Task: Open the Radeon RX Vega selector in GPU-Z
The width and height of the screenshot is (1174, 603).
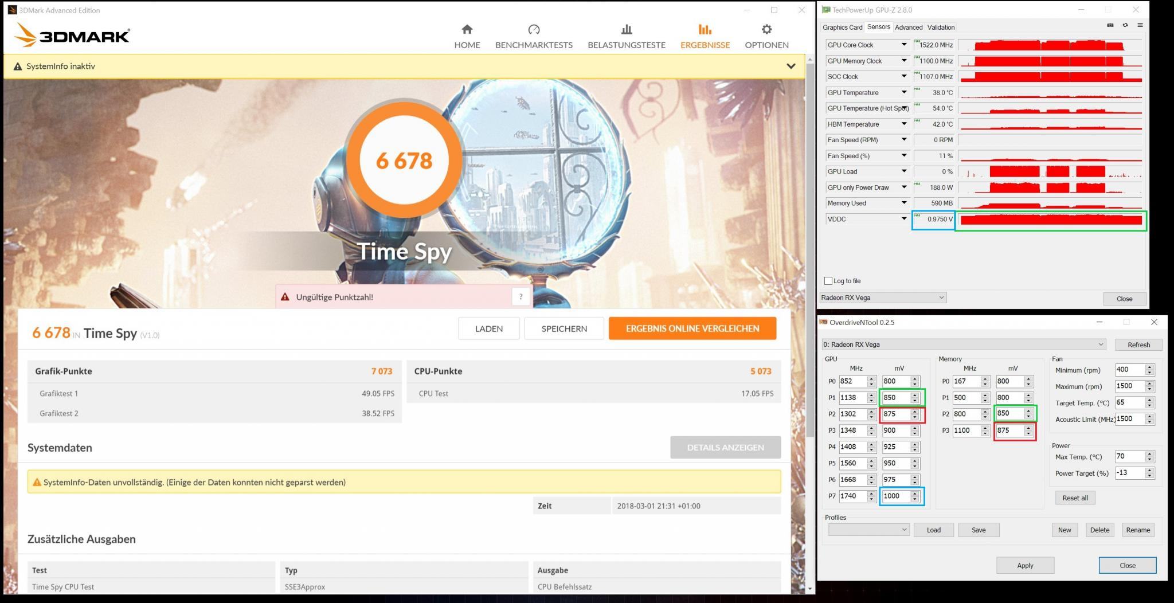Action: tap(883, 297)
